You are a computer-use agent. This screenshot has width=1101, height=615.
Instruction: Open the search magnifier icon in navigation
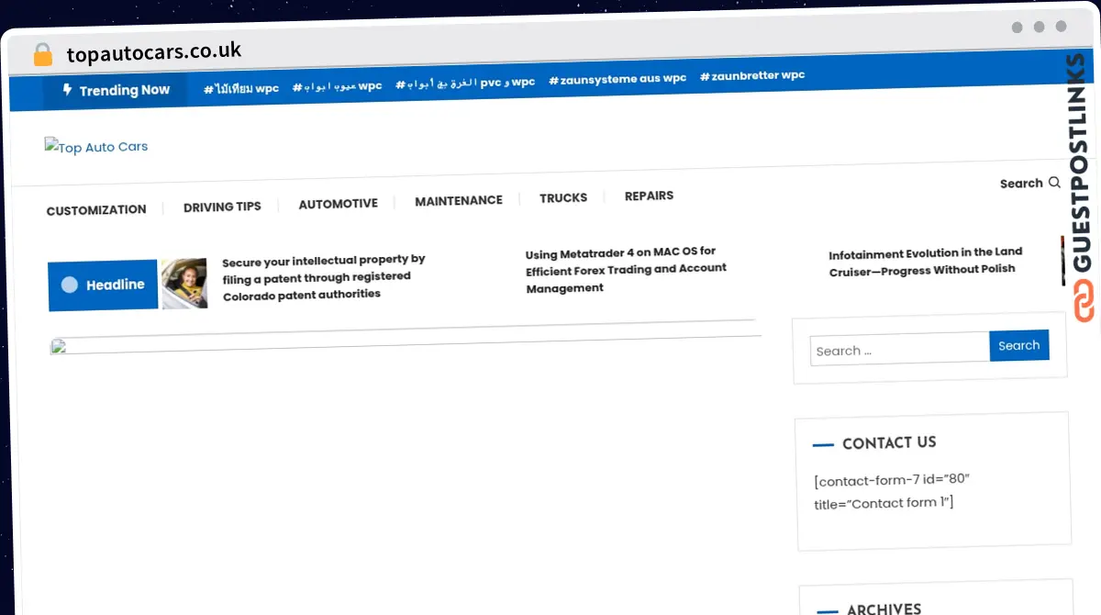(x=1054, y=183)
